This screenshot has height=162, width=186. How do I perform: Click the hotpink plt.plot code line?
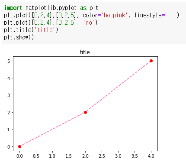(92, 15)
